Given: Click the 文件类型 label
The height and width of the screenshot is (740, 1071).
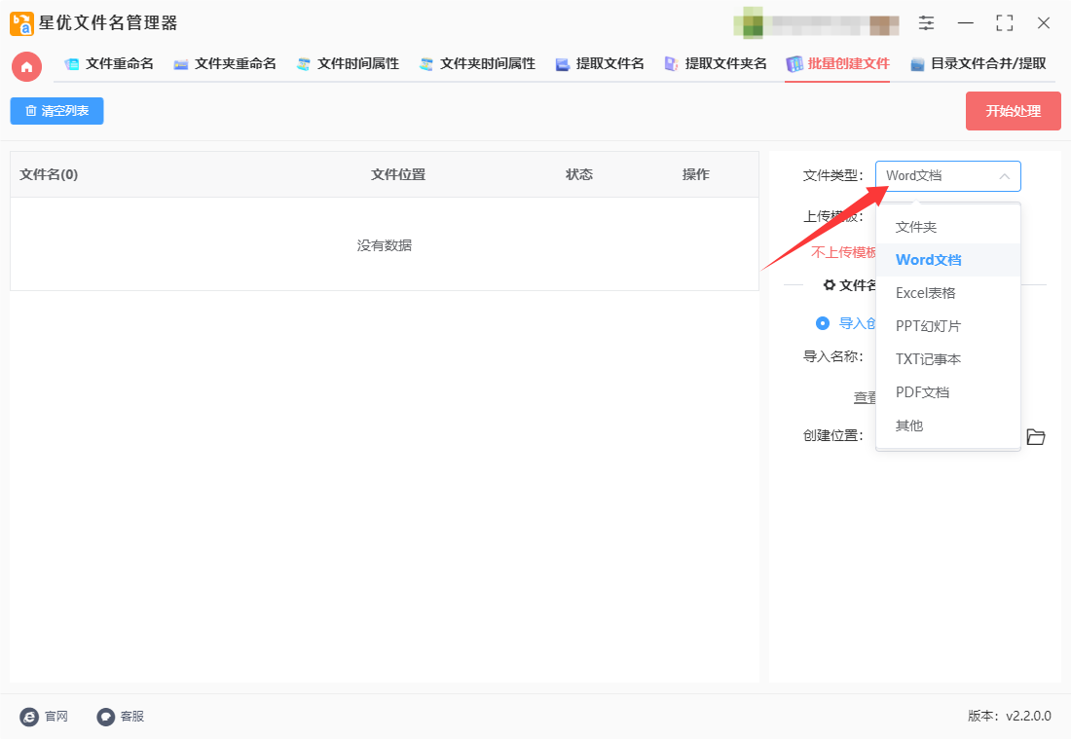Looking at the screenshot, I should [832, 175].
